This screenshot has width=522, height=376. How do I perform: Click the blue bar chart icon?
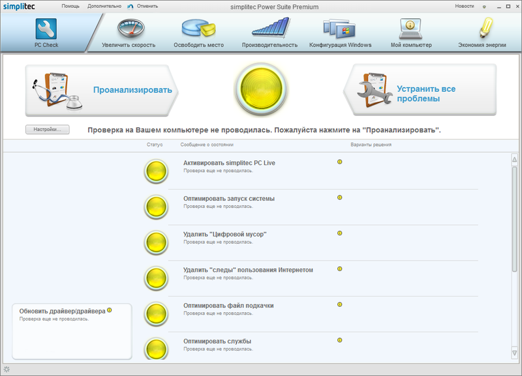(x=271, y=27)
